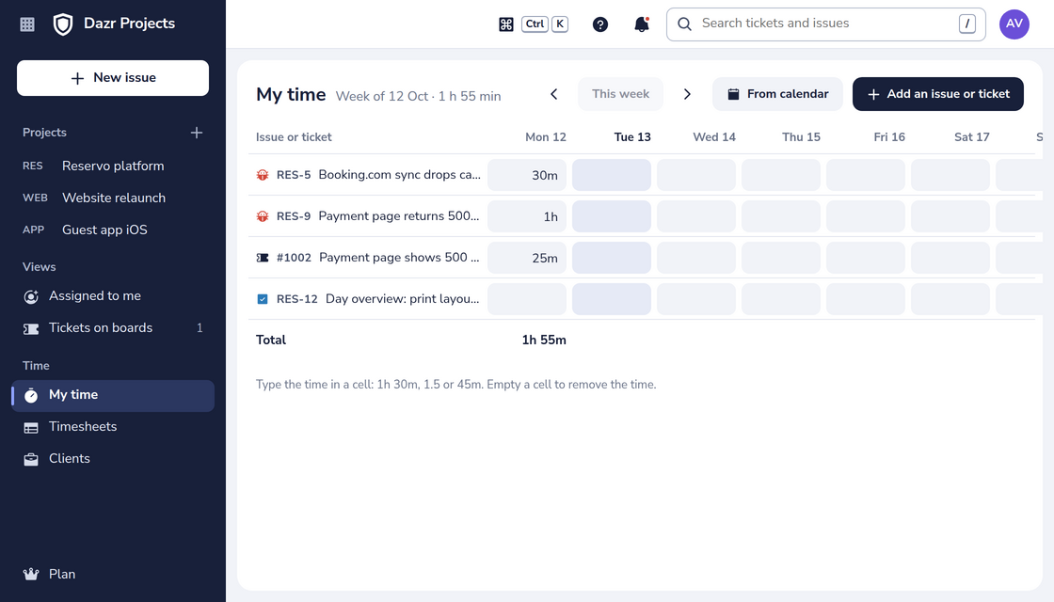
Task: Open ticket Payment page shows 500 ...
Action: pos(399,258)
